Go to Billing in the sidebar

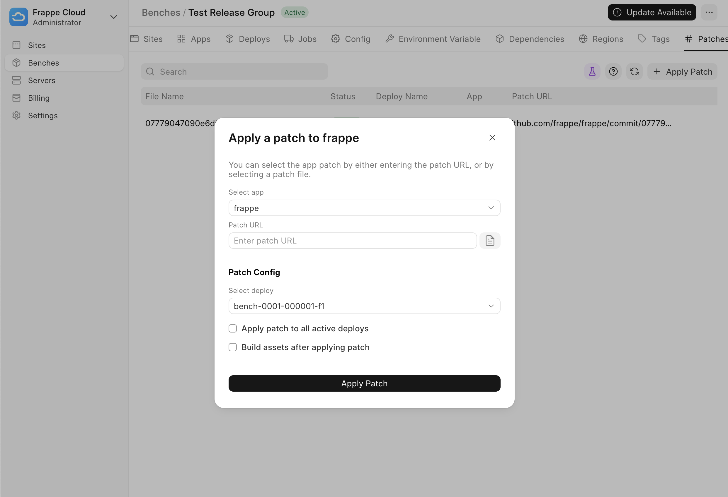point(38,98)
